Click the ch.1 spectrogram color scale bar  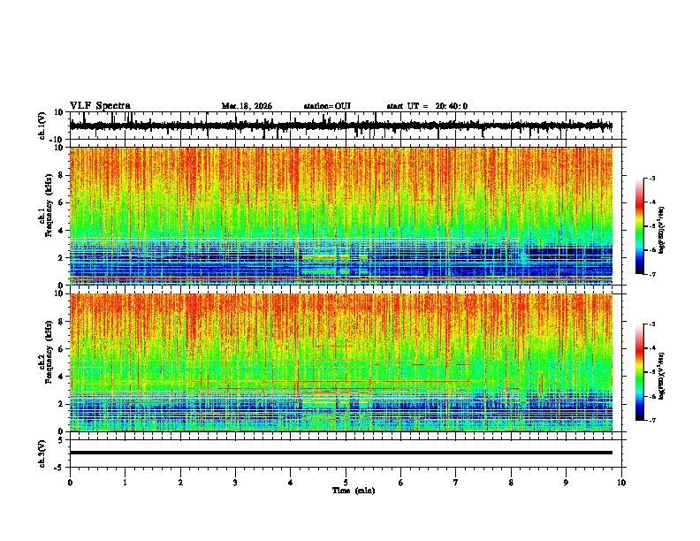click(x=640, y=226)
